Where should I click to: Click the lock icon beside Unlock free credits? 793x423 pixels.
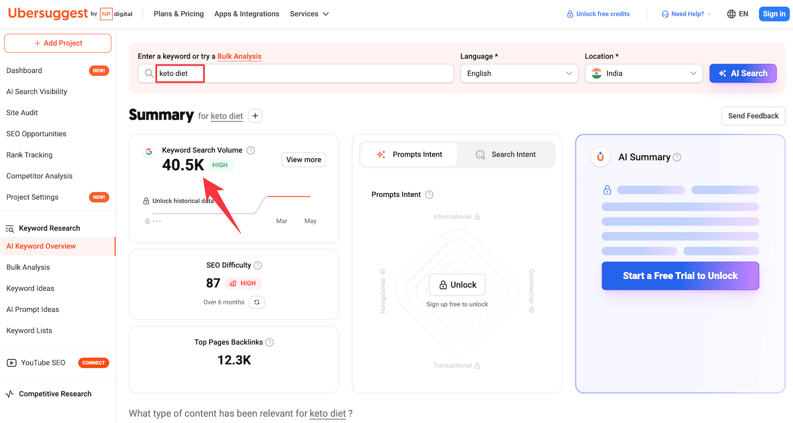pyautogui.click(x=570, y=14)
